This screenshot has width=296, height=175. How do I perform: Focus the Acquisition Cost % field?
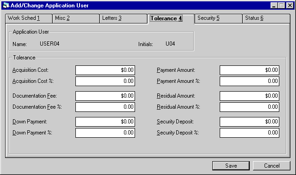(x=105, y=81)
